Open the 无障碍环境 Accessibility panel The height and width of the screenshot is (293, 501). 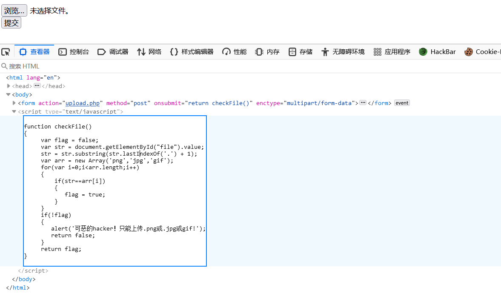click(x=343, y=52)
